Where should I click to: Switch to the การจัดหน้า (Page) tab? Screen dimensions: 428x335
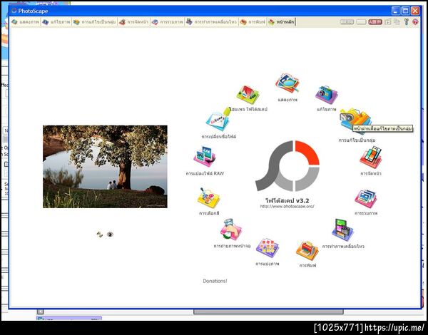point(134,22)
